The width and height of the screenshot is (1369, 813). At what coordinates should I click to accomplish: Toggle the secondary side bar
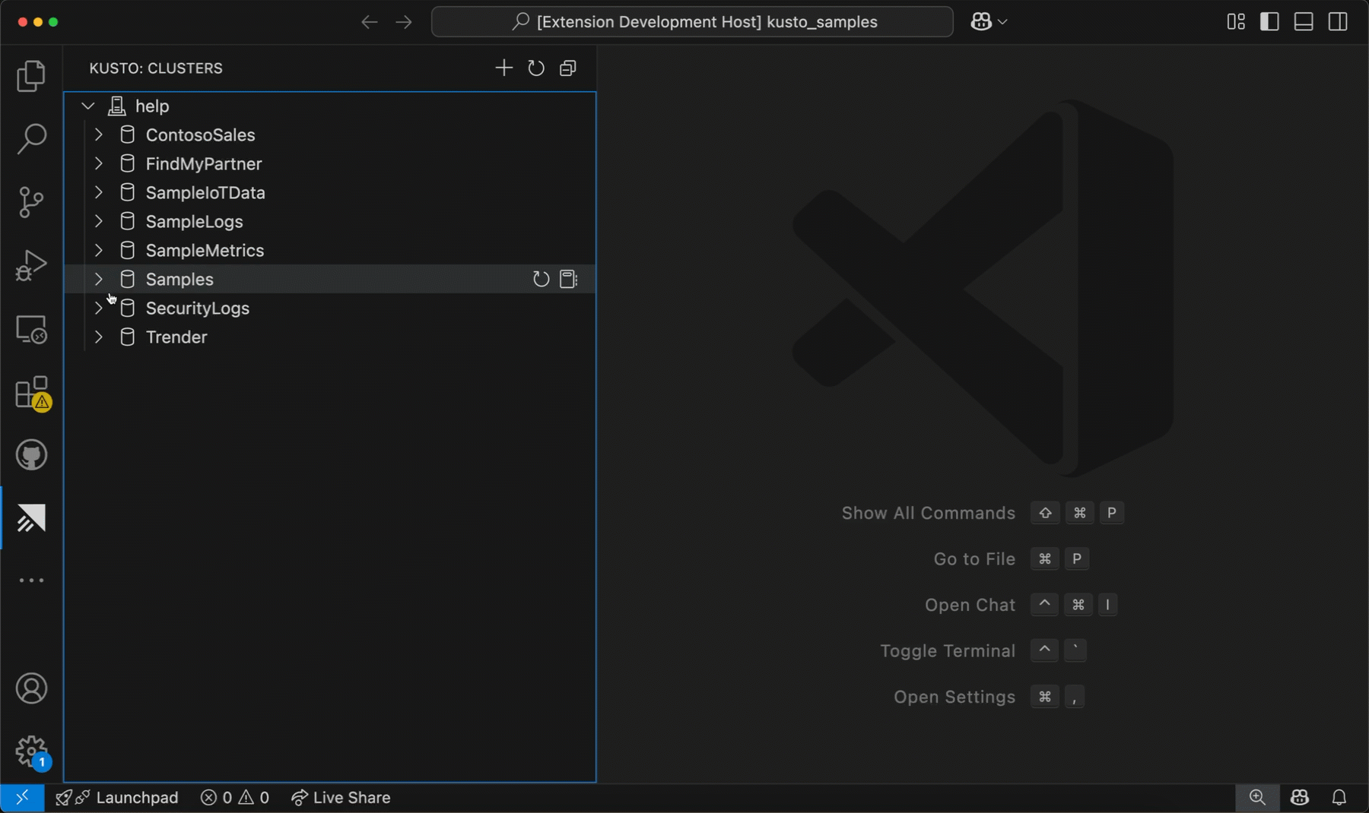click(x=1338, y=22)
